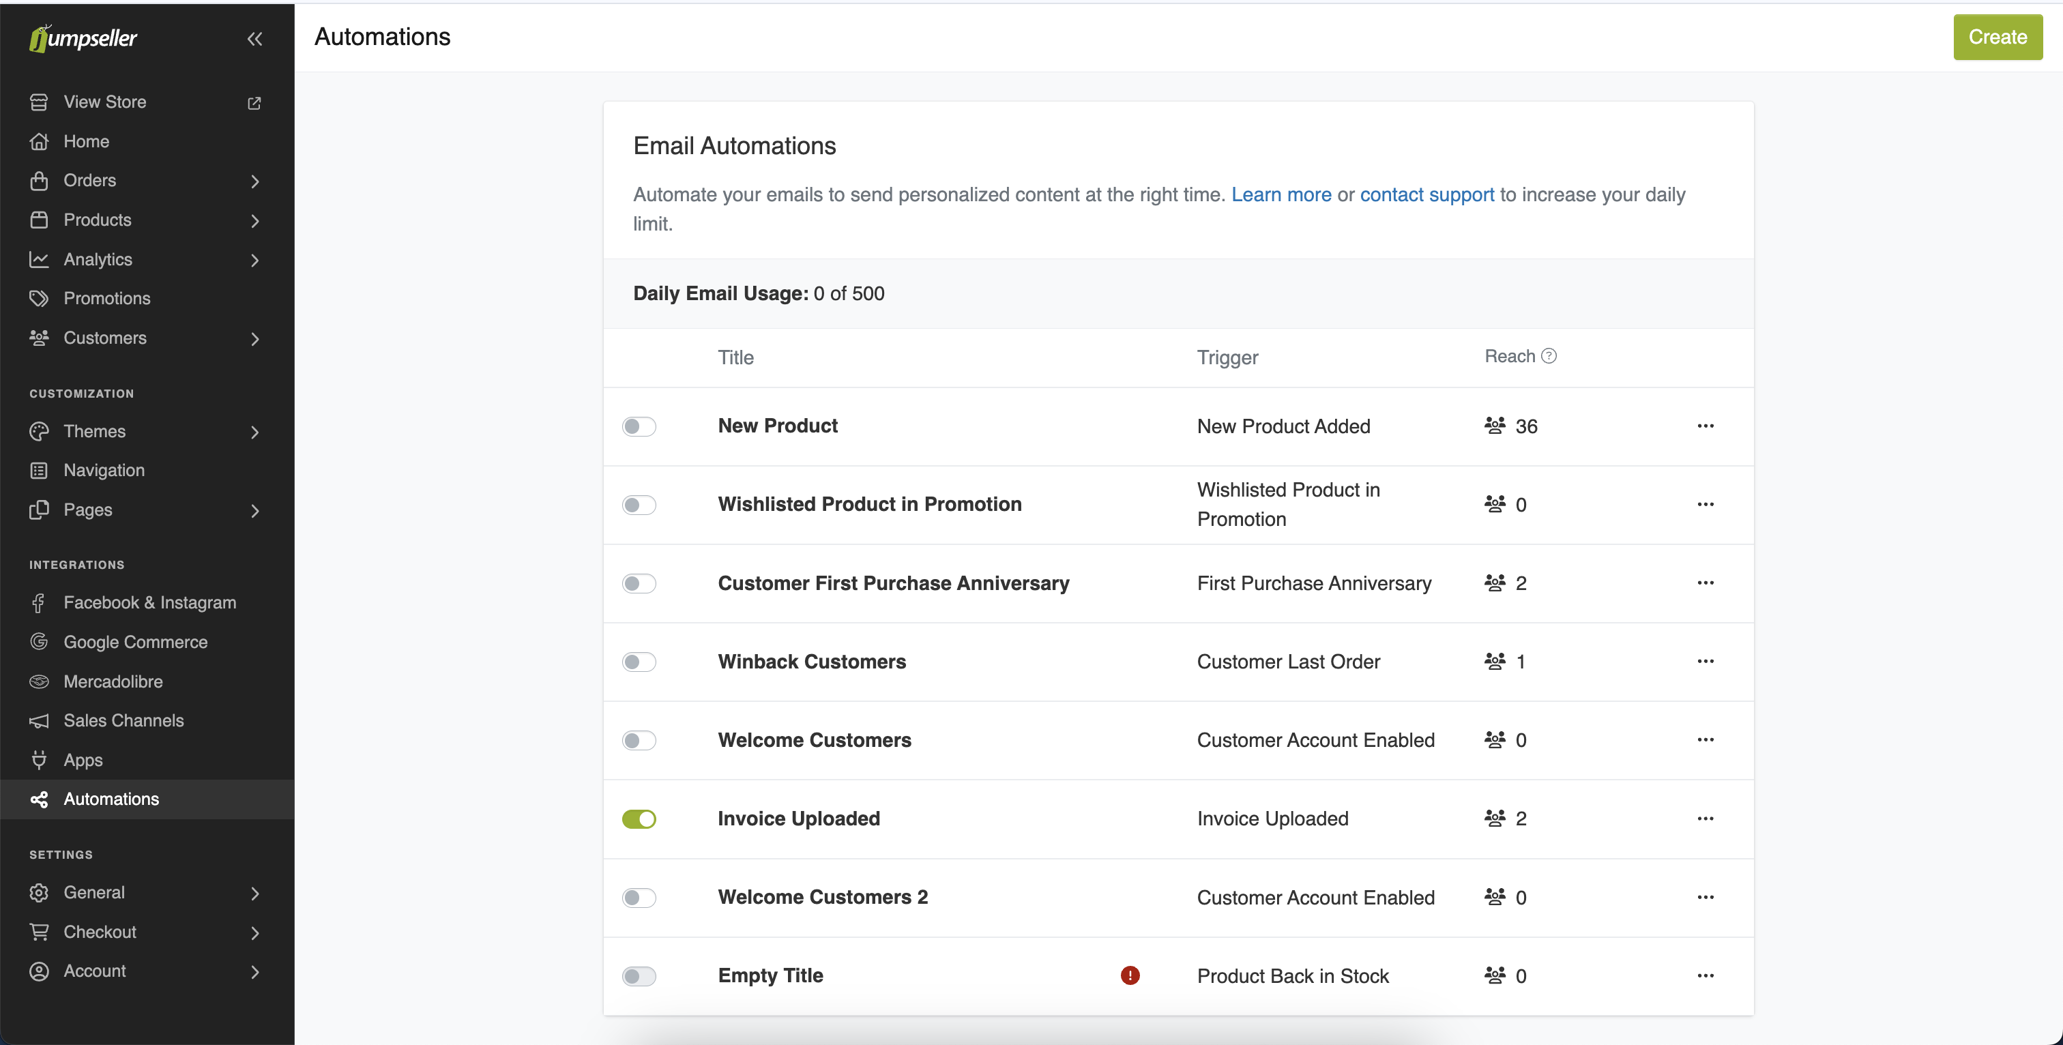This screenshot has height=1045, width=2063.
Task: Open the Learn more link
Action: click(x=1281, y=194)
